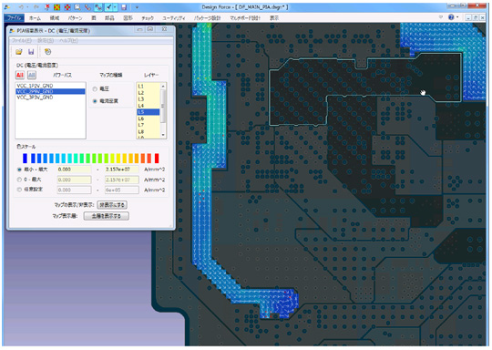Screen dimensions: 492x350
Task: Switch to the パターン ribbon tab
Action: 75,18
